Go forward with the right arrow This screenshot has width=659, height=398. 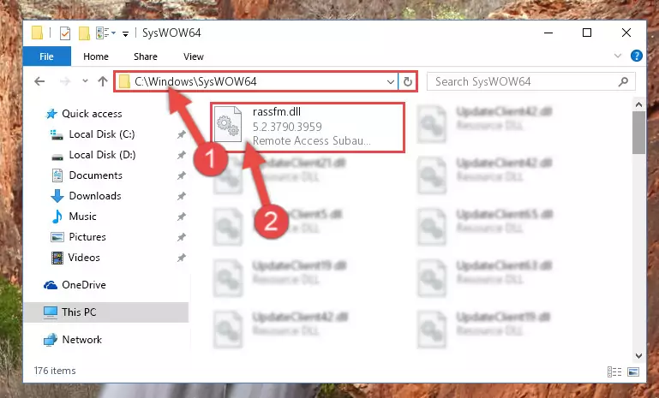point(65,81)
